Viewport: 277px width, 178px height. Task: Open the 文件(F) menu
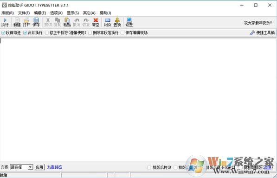pyautogui.click(x=24, y=13)
